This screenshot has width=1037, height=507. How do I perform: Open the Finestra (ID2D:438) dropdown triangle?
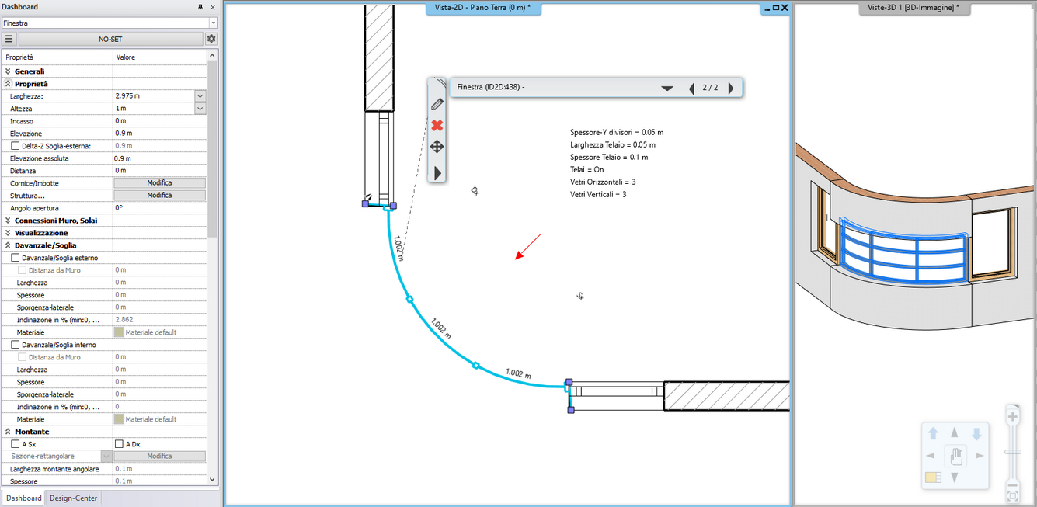click(666, 89)
